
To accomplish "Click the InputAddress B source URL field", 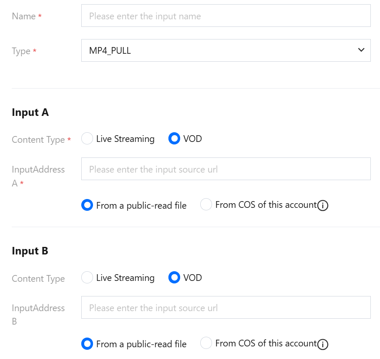I will tap(226, 307).
